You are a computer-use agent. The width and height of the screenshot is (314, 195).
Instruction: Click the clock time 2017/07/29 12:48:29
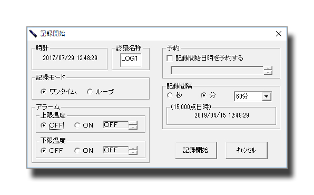pos(70,58)
